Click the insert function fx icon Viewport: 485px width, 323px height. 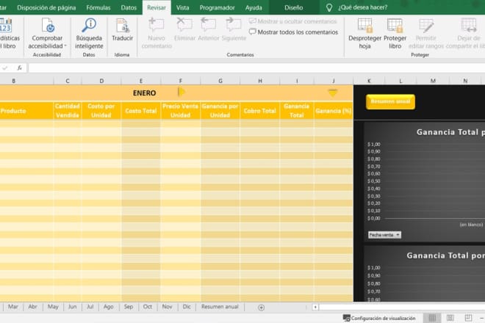coord(20,68)
